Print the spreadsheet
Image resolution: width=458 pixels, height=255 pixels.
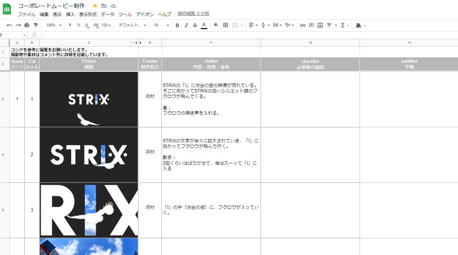point(27,25)
